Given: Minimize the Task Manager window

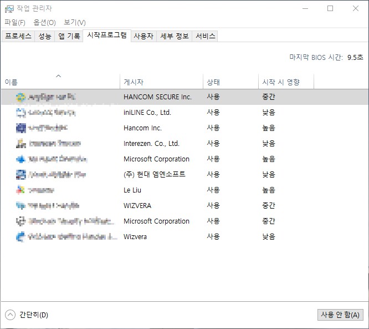Looking at the screenshot, I should tap(305, 9).
